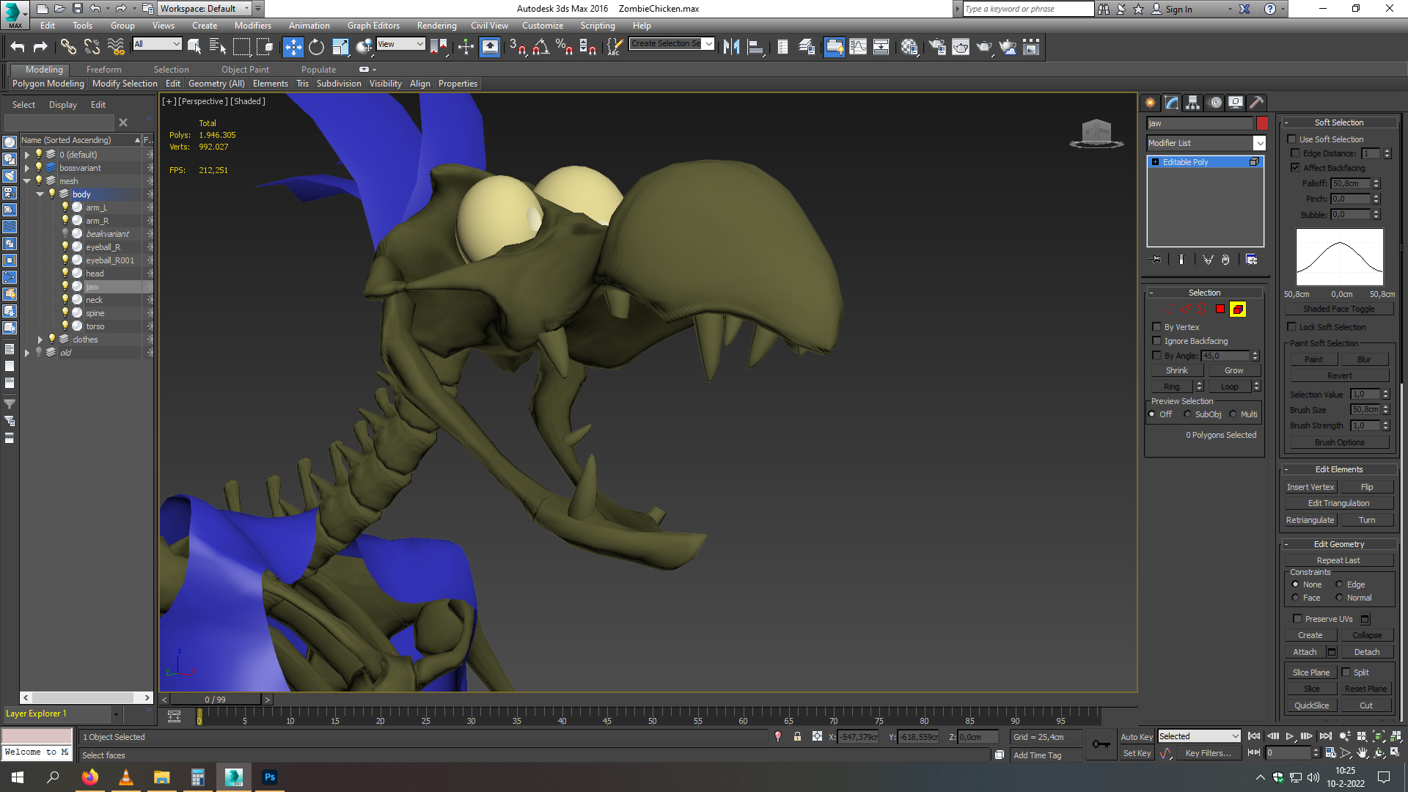Expand the clothes layer tree node
Image resolution: width=1408 pixels, height=792 pixels.
tap(40, 340)
